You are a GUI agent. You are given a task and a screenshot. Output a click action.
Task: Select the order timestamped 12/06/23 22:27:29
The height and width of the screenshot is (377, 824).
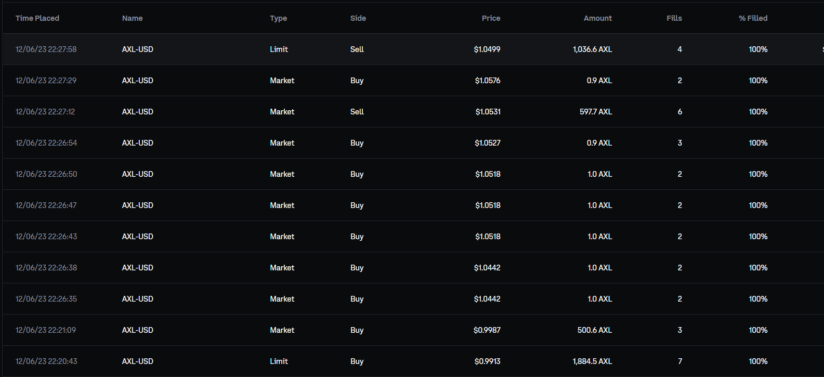click(x=46, y=81)
